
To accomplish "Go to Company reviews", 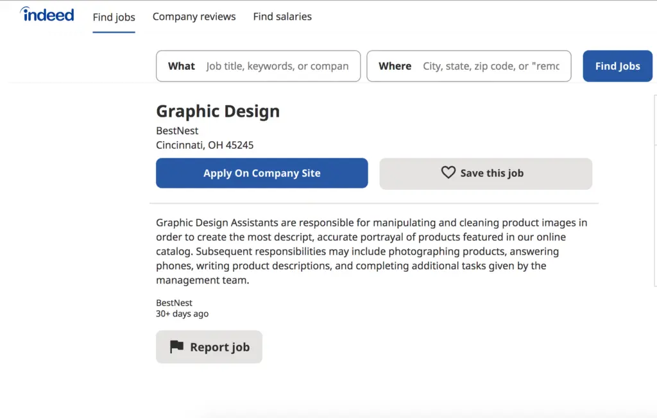I will coord(194,17).
